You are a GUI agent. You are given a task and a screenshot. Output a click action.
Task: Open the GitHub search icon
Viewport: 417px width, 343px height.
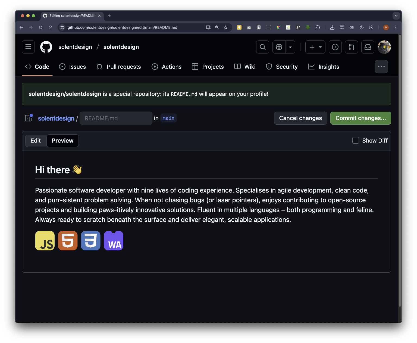click(x=262, y=47)
